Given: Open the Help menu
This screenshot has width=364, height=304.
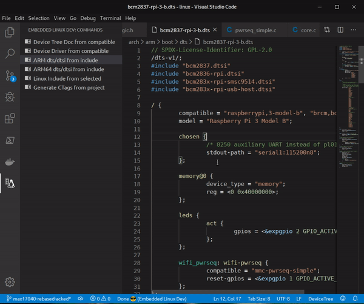Looking at the screenshot, I should point(130,18).
